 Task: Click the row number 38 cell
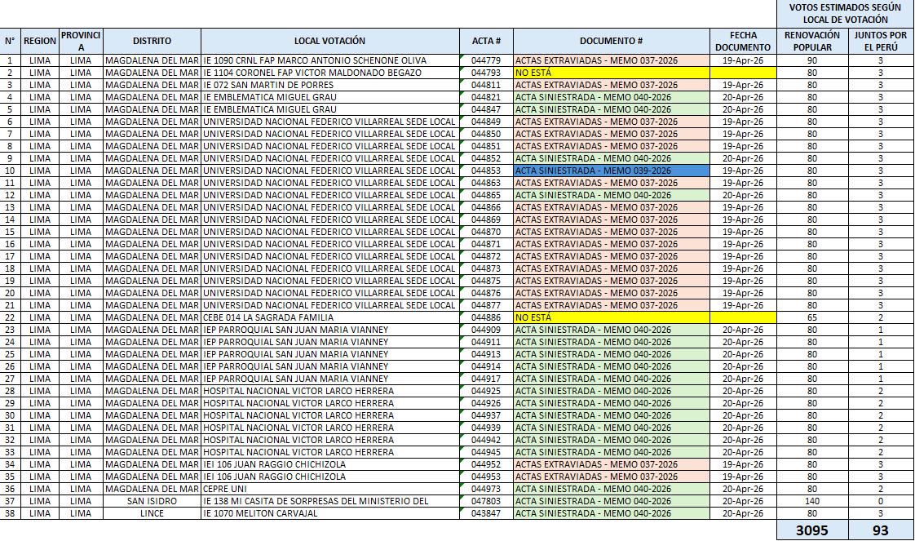(x=10, y=513)
